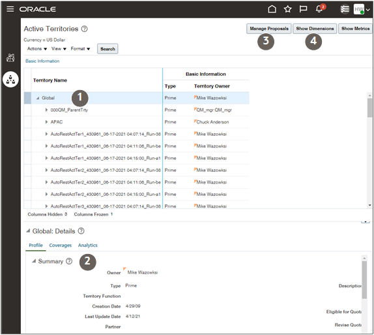Screen dimensions: 374x335
Task: Open the checklist tasks icon in header
Action: click(x=345, y=9)
